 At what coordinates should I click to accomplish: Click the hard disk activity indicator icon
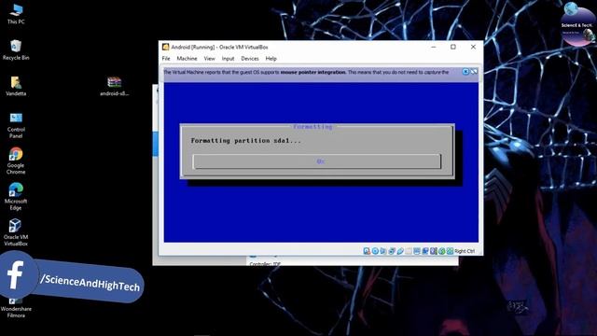pos(367,251)
